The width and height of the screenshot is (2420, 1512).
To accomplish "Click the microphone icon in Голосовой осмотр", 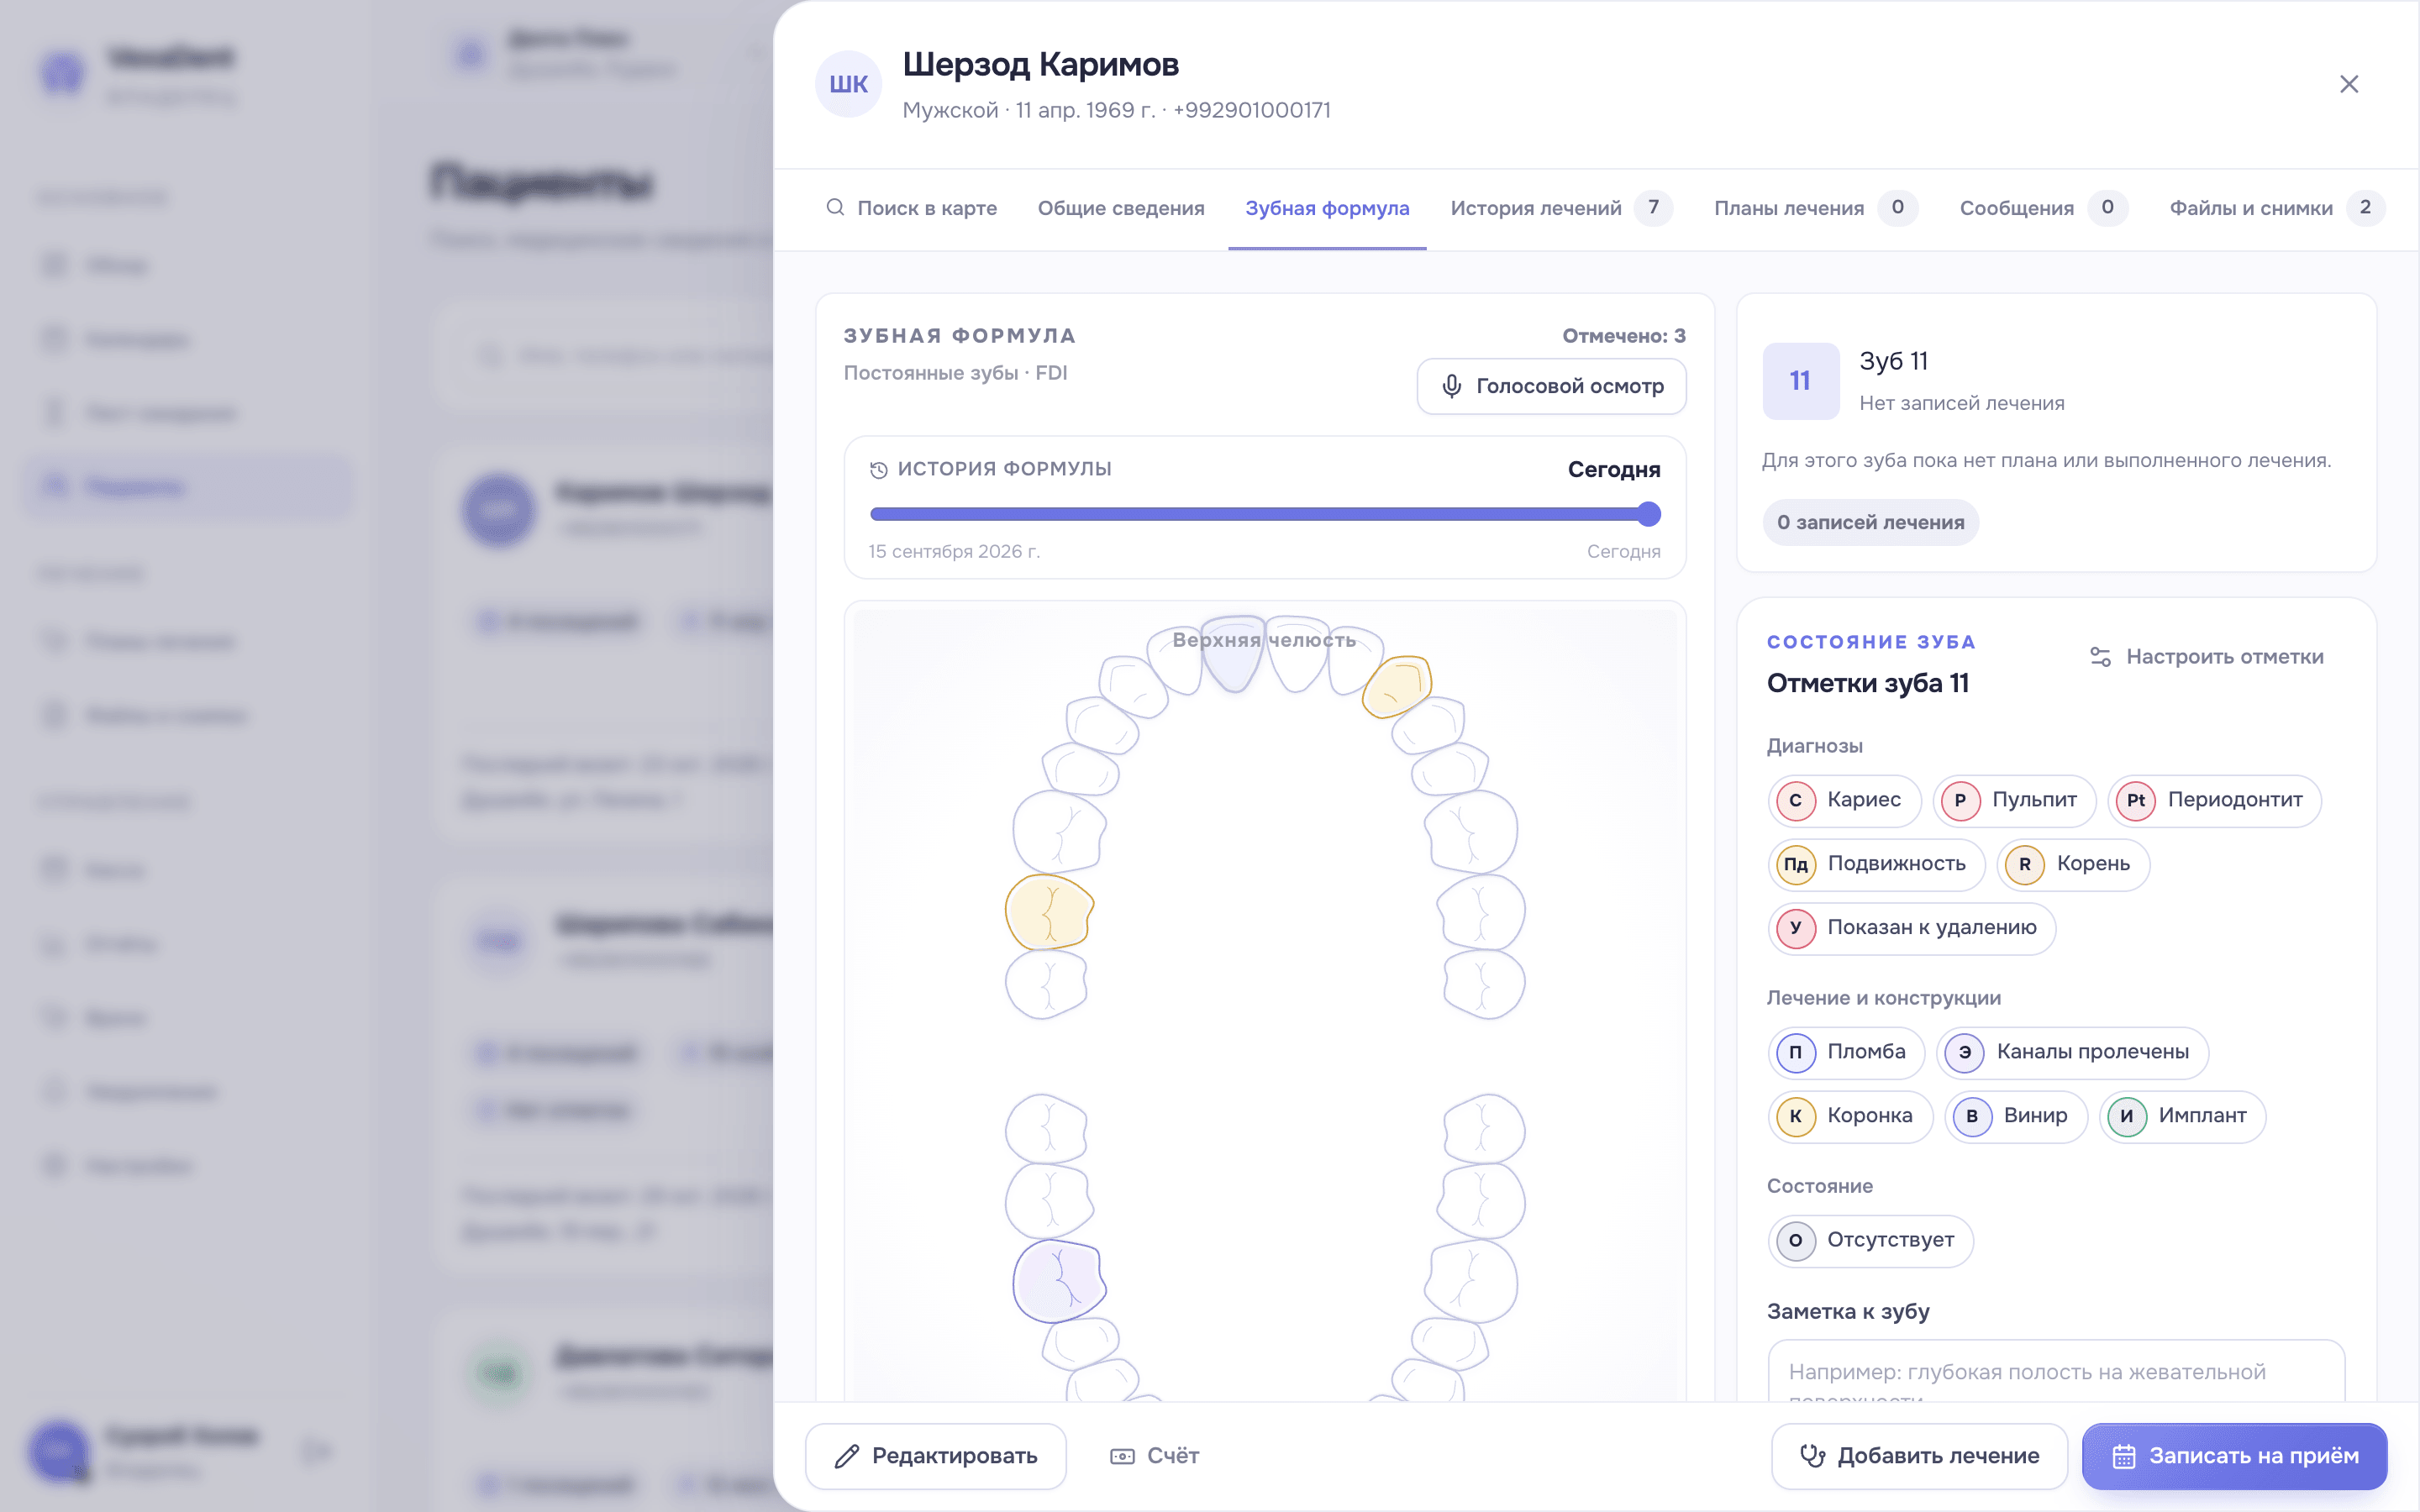I will pos(1452,386).
